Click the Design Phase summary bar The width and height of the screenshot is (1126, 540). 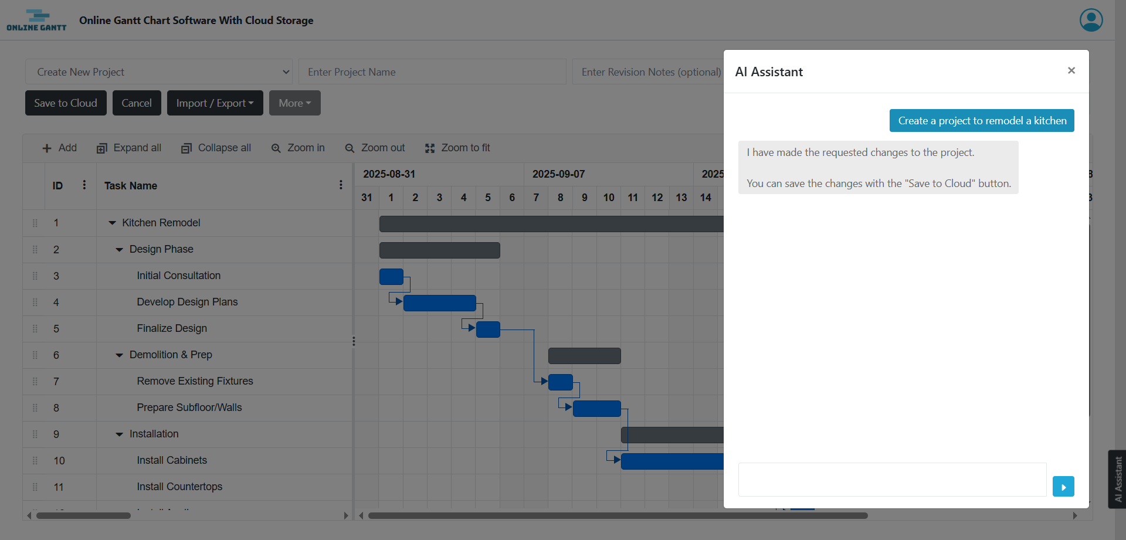pos(440,250)
